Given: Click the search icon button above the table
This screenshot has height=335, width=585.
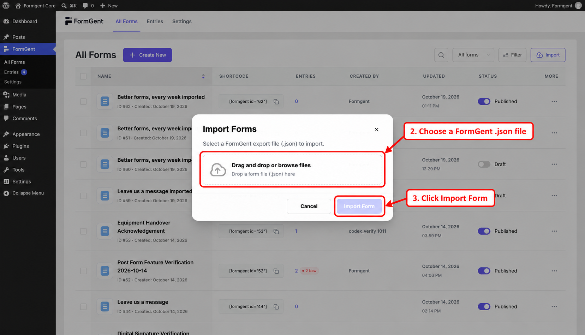Looking at the screenshot, I should (x=441, y=55).
